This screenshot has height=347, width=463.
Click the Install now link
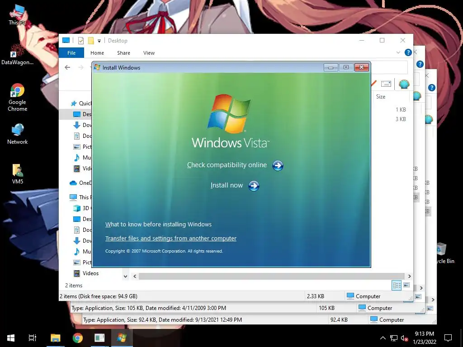coord(227,185)
